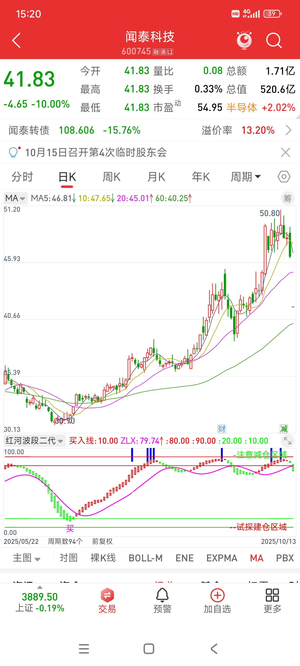Open the 预警 alert bell
The width and height of the screenshot is (300, 666).
[162, 601]
